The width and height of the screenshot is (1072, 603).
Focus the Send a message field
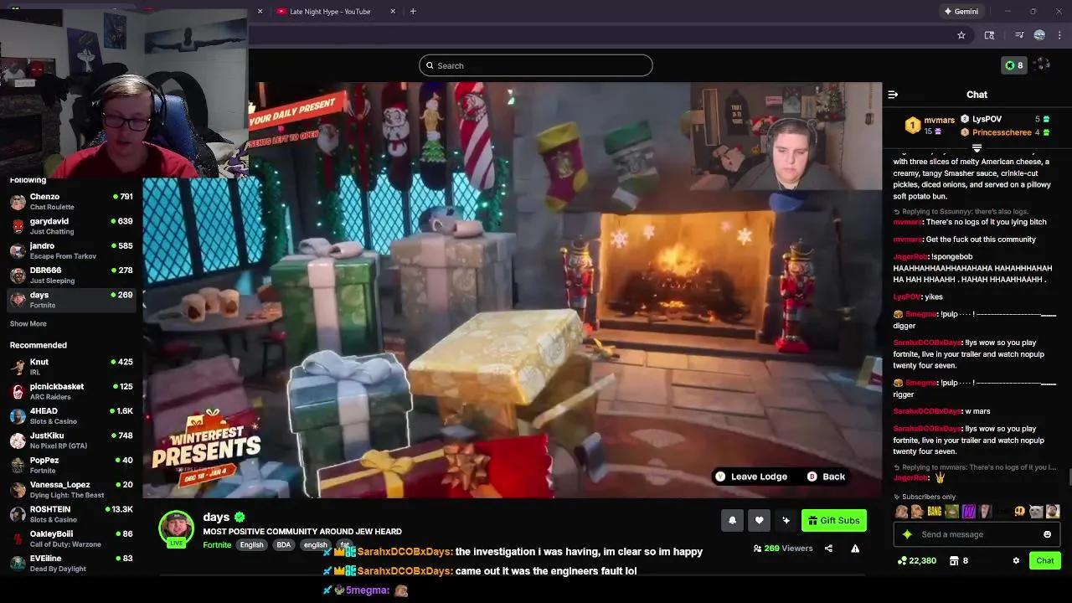(977, 534)
